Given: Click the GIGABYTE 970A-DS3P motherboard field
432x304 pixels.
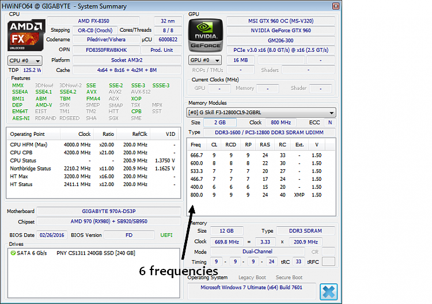Looking at the screenshot, I should click(x=108, y=211).
